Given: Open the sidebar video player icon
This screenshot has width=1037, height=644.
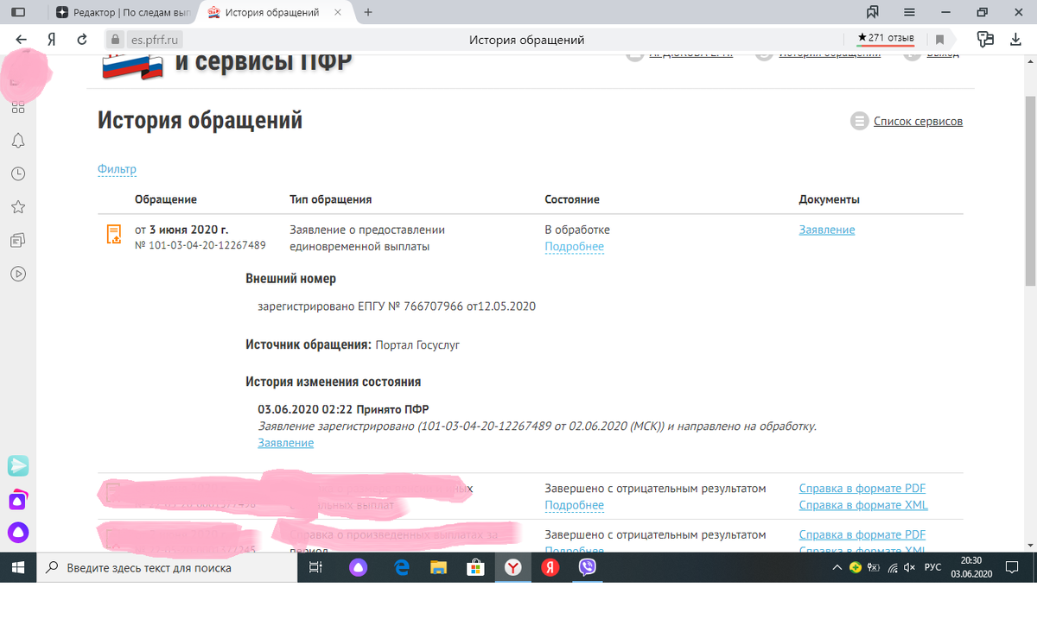Looking at the screenshot, I should pos(19,274).
